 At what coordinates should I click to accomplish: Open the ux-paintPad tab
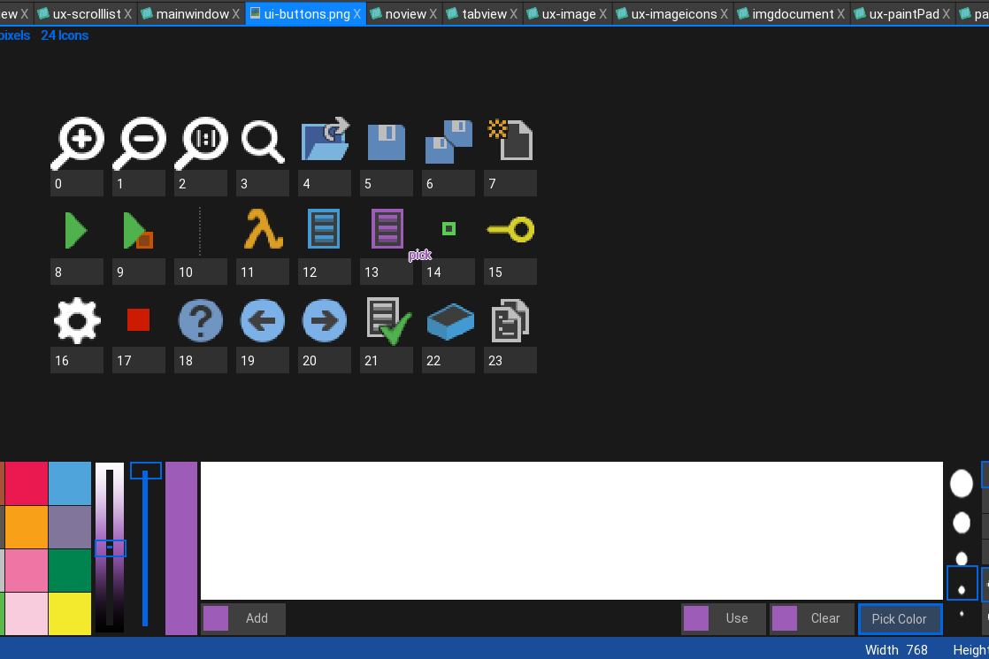point(903,14)
